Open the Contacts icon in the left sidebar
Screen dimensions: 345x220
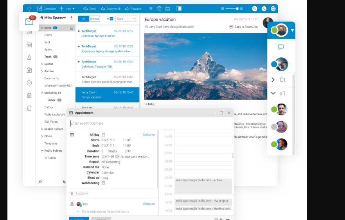coord(29,58)
